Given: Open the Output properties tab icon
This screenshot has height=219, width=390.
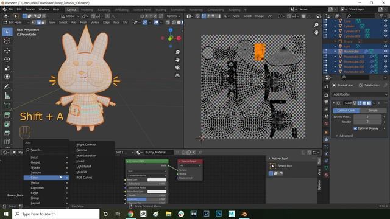Looking at the screenshot, I should pos(327,102).
